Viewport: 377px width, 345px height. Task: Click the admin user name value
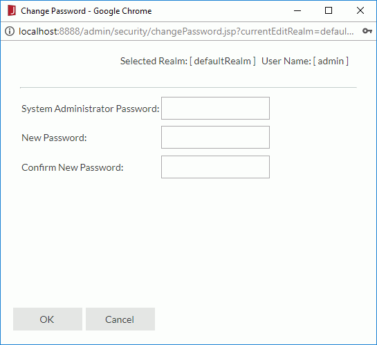click(x=331, y=61)
